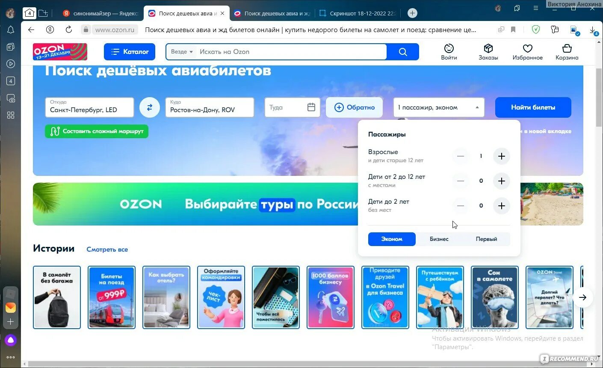Image resolution: width=603 pixels, height=368 pixels.
Task: Open the sidebar screenshot camera tool
Action: coord(11,98)
